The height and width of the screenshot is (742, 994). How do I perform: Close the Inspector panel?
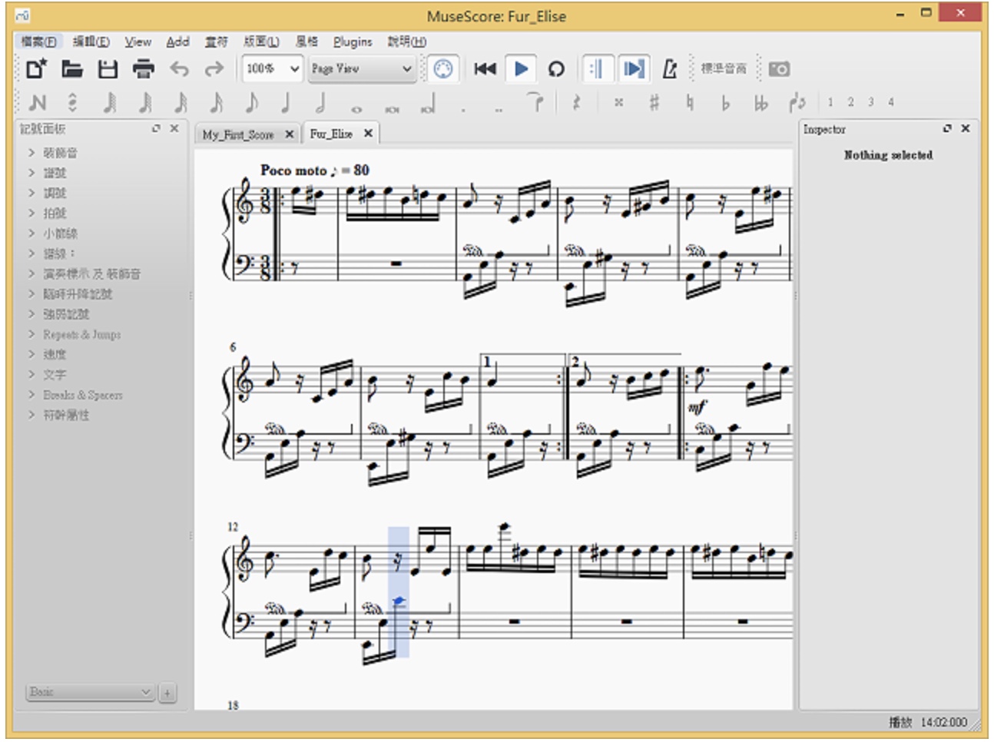pos(966,129)
